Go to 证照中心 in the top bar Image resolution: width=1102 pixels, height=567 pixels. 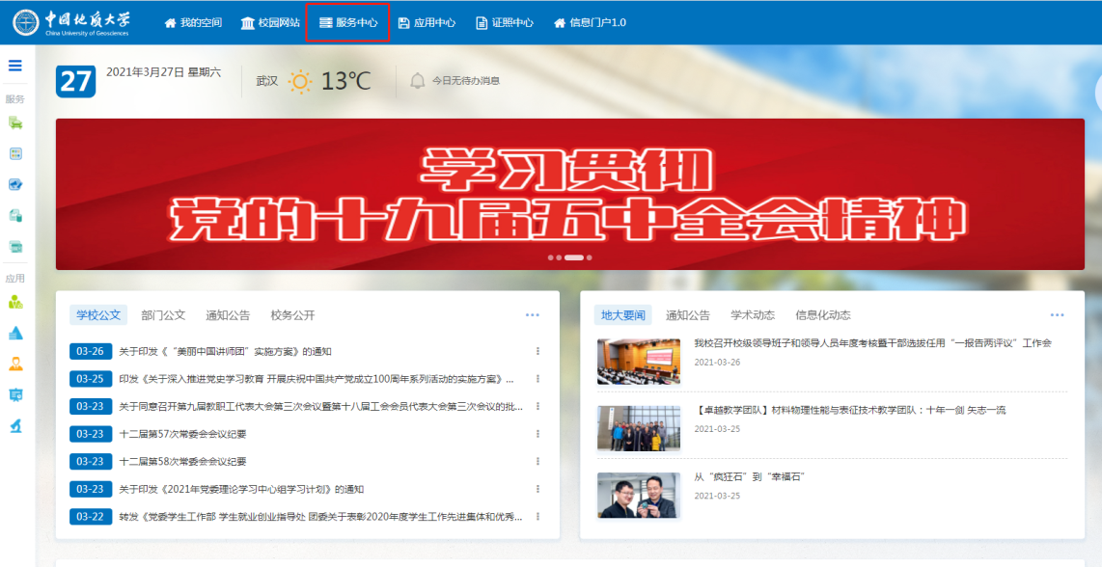click(505, 22)
